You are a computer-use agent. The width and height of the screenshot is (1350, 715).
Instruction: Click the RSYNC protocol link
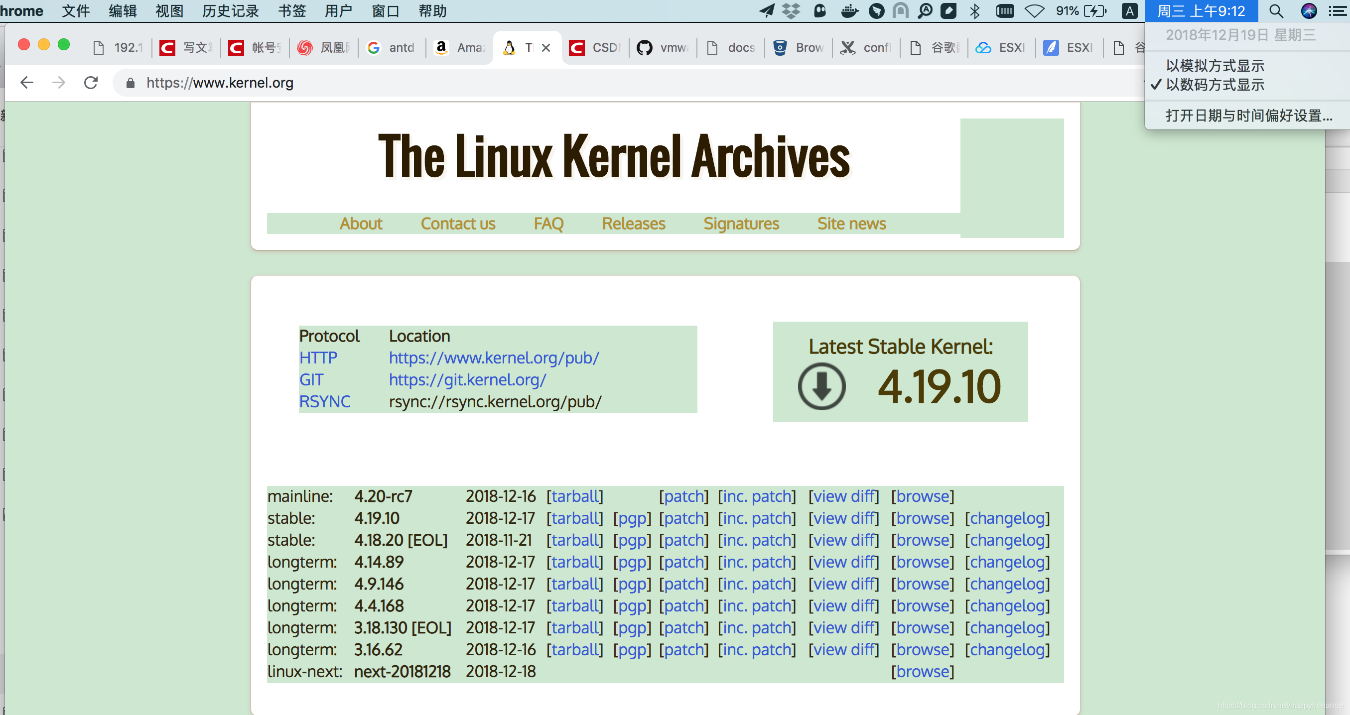[324, 402]
